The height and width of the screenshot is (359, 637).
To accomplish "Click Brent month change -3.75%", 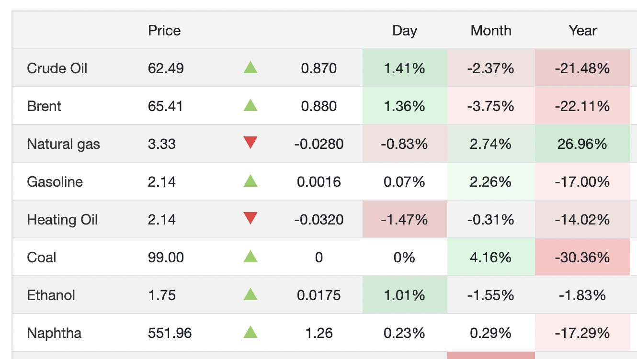I will click(491, 106).
